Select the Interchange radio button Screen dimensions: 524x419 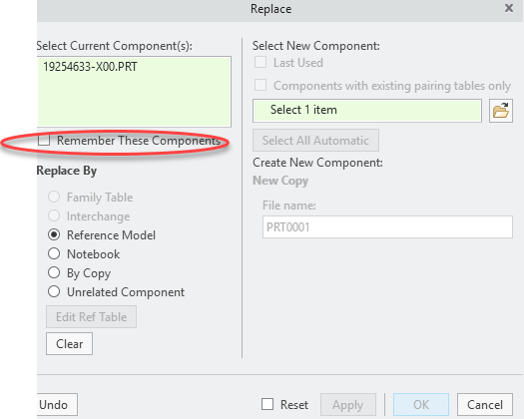click(54, 215)
